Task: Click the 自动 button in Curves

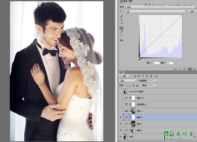Action: coord(192,11)
